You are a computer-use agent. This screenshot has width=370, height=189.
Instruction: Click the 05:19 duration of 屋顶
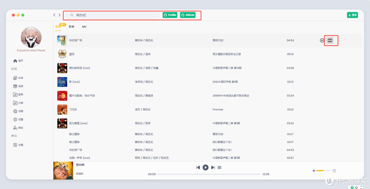(290, 54)
